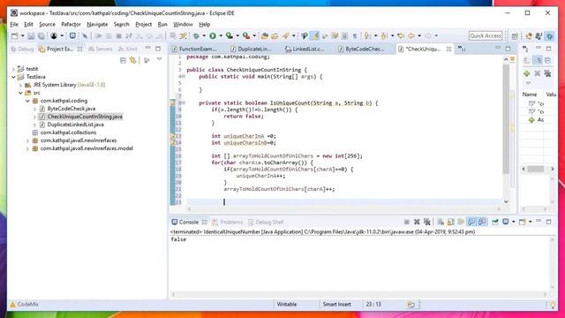Viewport: 565px width, 318px height.
Task: Toggle Scroll Lock in Console toolbar
Action: [450, 222]
